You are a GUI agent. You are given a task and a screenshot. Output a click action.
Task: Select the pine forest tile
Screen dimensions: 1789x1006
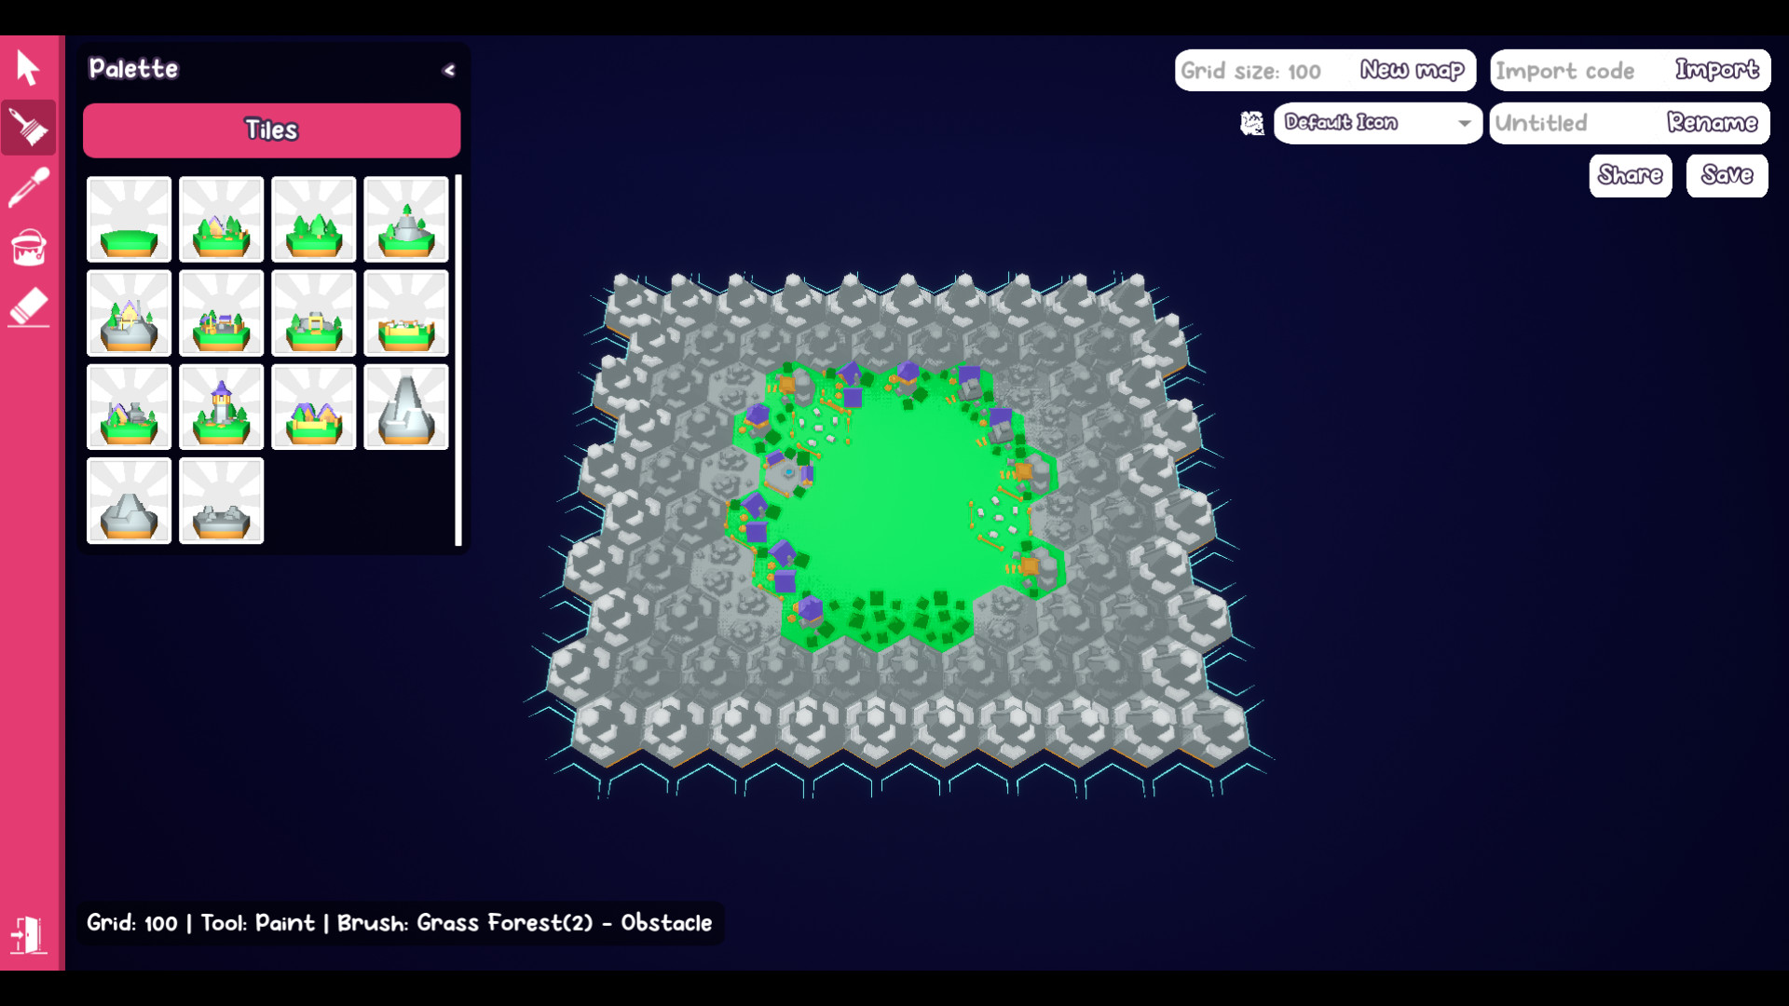coord(313,220)
